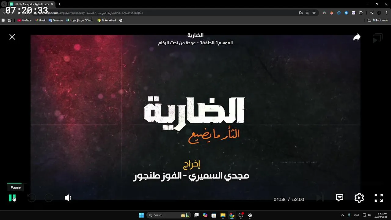Rewind the video using the back-skip icon
The height and width of the screenshot is (220, 391).
[x=32, y=198]
